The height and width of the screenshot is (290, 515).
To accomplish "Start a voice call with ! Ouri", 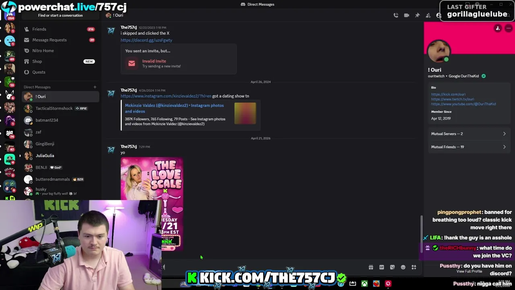I will [396, 15].
